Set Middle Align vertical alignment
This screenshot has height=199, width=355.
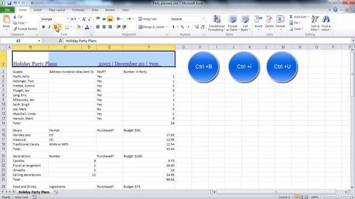[x=104, y=19]
